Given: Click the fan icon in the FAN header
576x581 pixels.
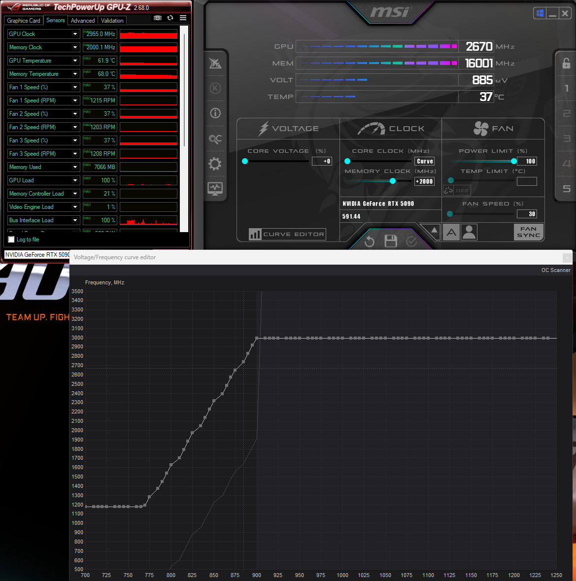Looking at the screenshot, I should pyautogui.click(x=481, y=129).
